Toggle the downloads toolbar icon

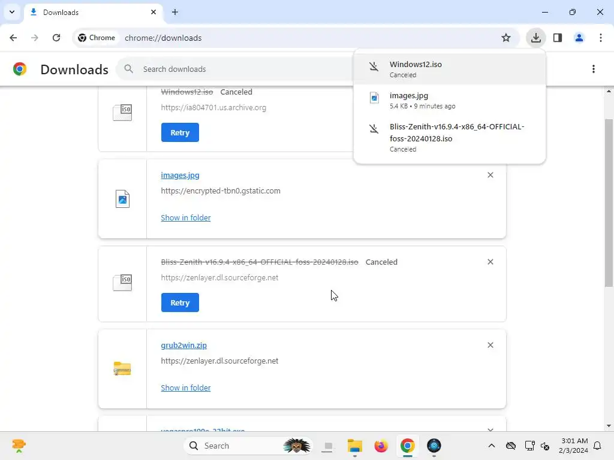(x=535, y=38)
